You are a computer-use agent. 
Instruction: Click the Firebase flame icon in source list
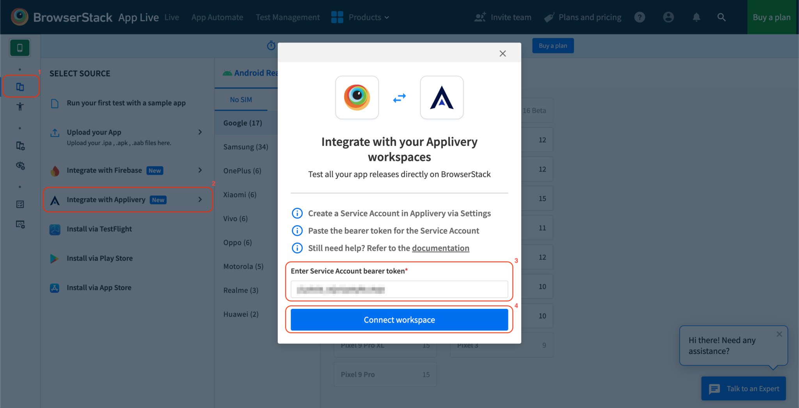tap(55, 170)
